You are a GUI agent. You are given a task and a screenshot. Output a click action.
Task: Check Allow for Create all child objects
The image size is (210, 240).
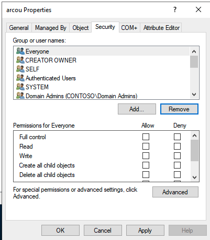point(146,165)
